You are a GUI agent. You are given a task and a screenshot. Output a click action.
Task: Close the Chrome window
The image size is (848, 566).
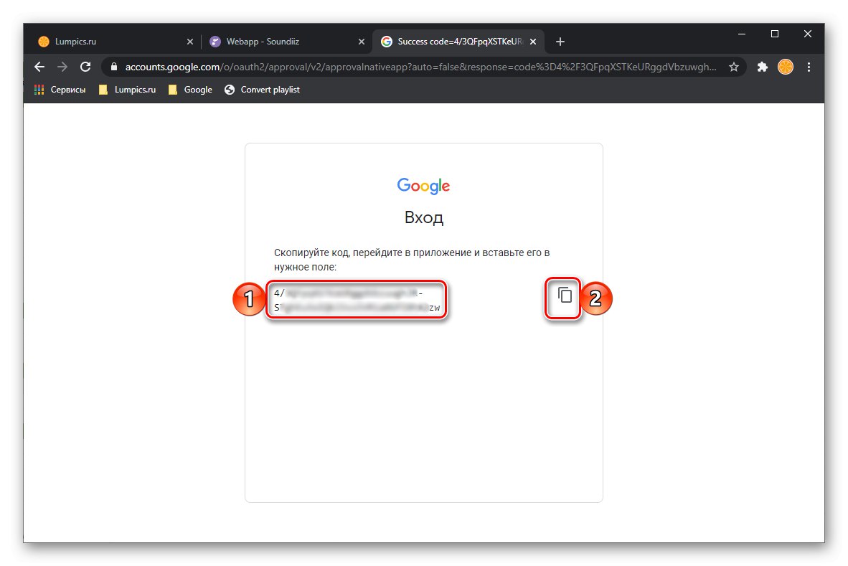click(x=807, y=34)
